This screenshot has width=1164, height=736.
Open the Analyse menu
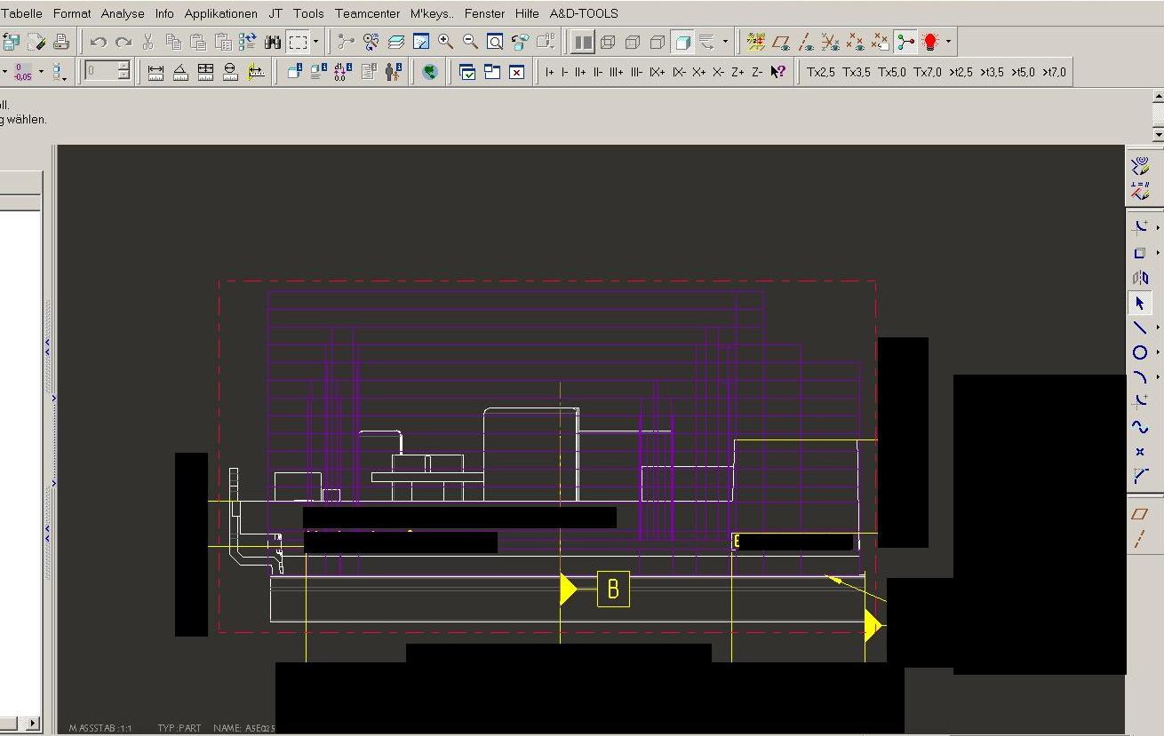[x=123, y=13]
